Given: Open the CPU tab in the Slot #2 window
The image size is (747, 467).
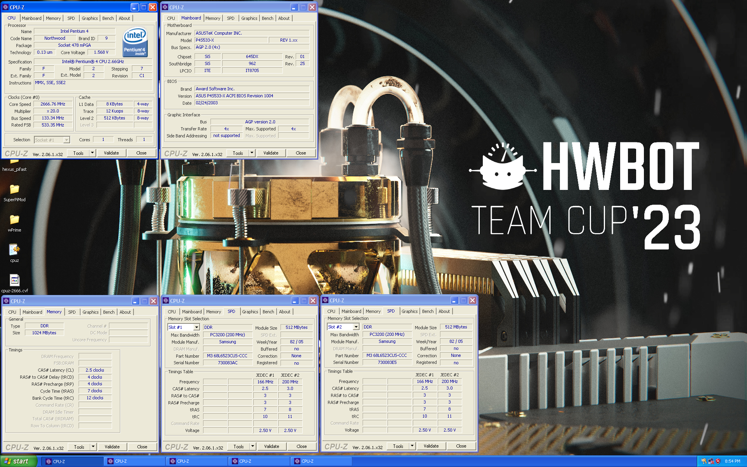Looking at the screenshot, I should tap(331, 311).
